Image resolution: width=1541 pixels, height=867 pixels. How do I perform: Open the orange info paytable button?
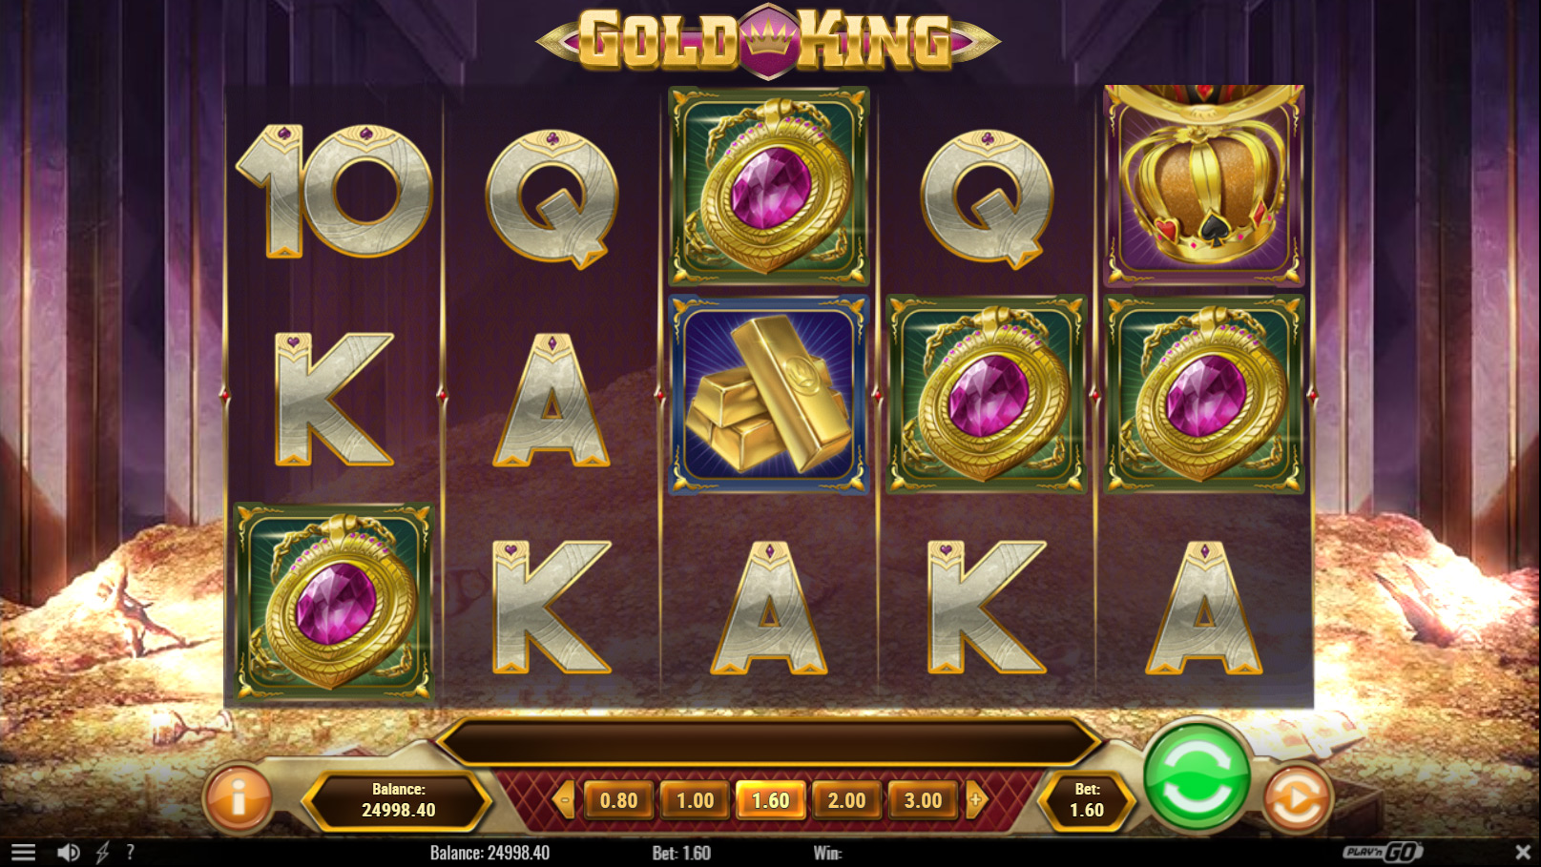(239, 798)
